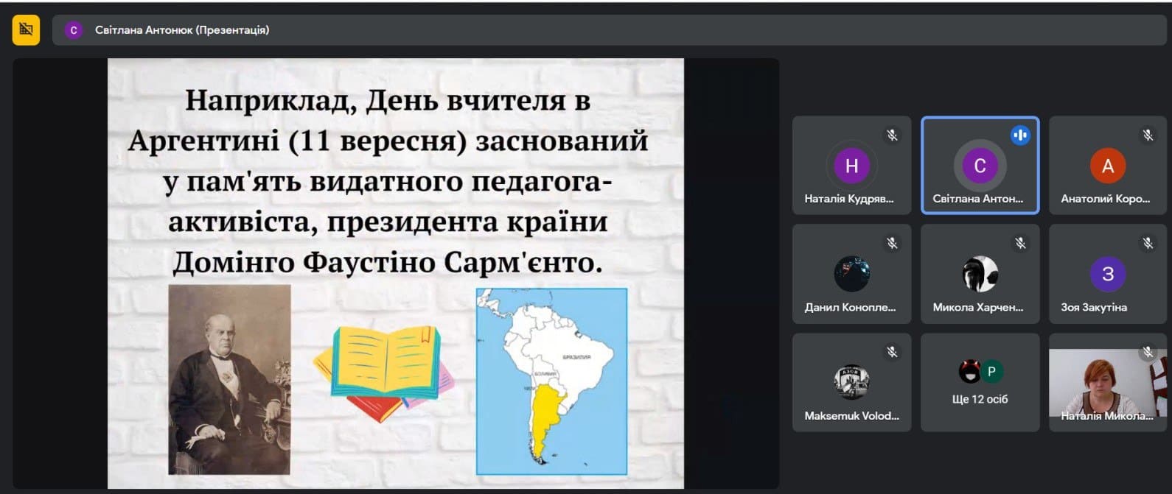Screen dimensions: 1172x494
Task: Click the name label Світлана Антон... on tile
Action: tap(977, 199)
